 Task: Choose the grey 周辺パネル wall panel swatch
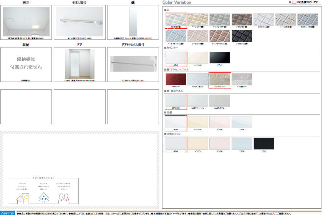(x=220, y=101)
